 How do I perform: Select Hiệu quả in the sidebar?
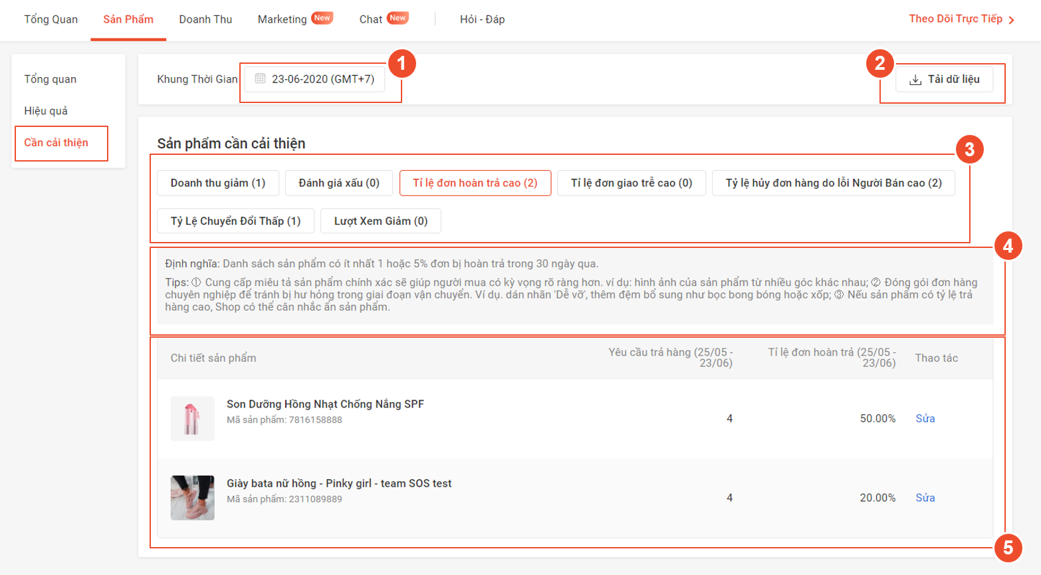(46, 111)
